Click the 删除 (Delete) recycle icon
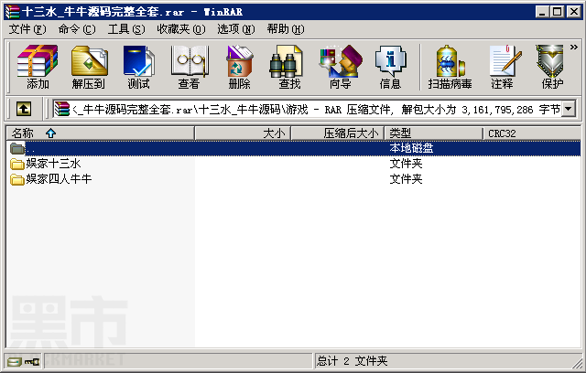The image size is (586, 373). point(240,67)
